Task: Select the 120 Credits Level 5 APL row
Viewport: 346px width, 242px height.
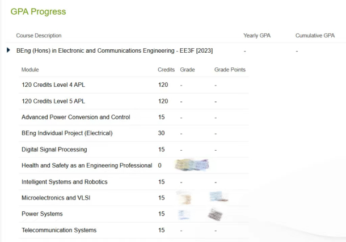Action: (x=53, y=101)
